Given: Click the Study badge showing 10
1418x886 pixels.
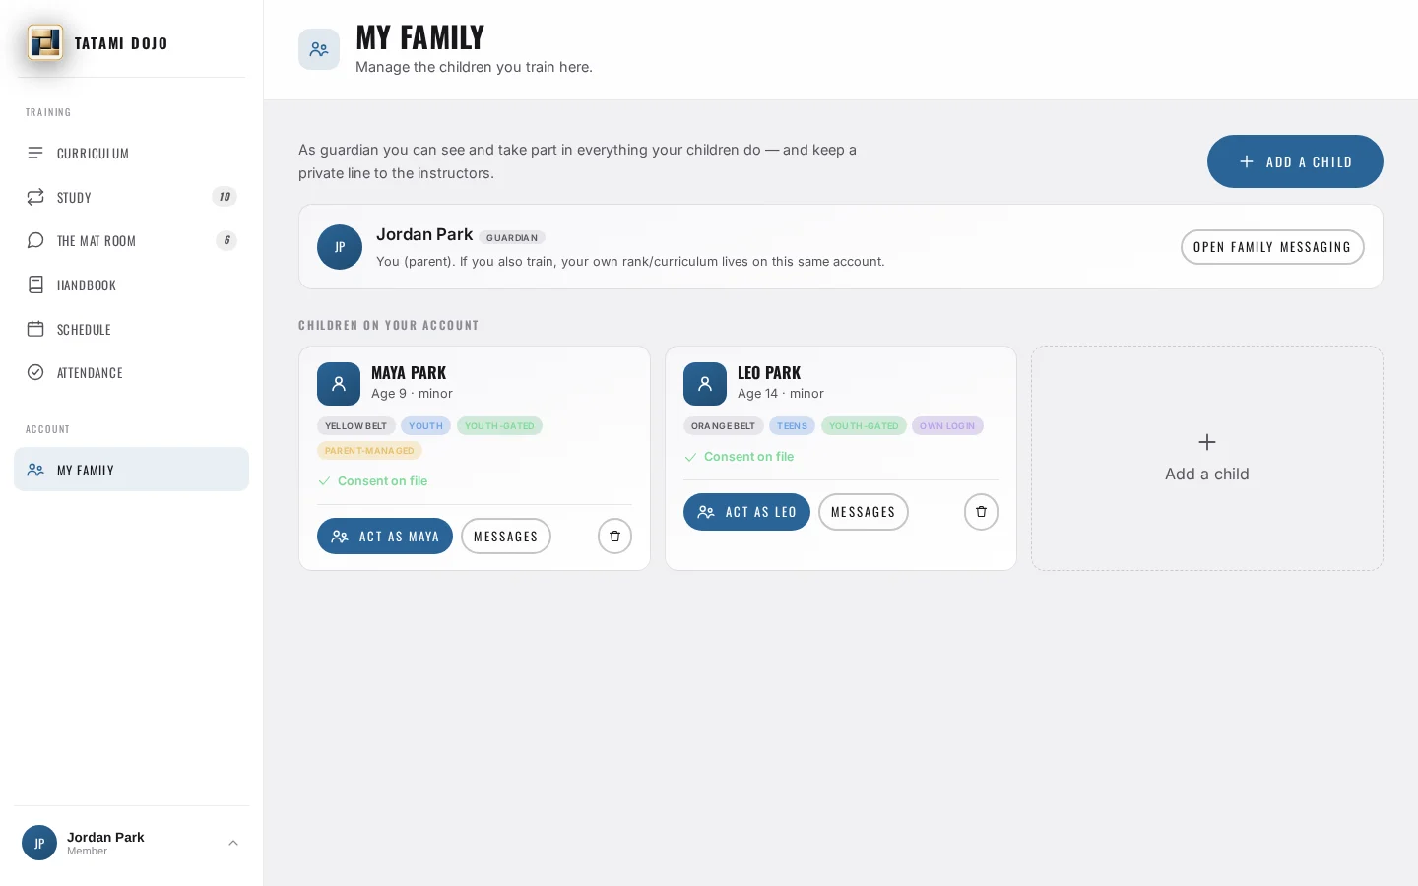Looking at the screenshot, I should (x=225, y=197).
